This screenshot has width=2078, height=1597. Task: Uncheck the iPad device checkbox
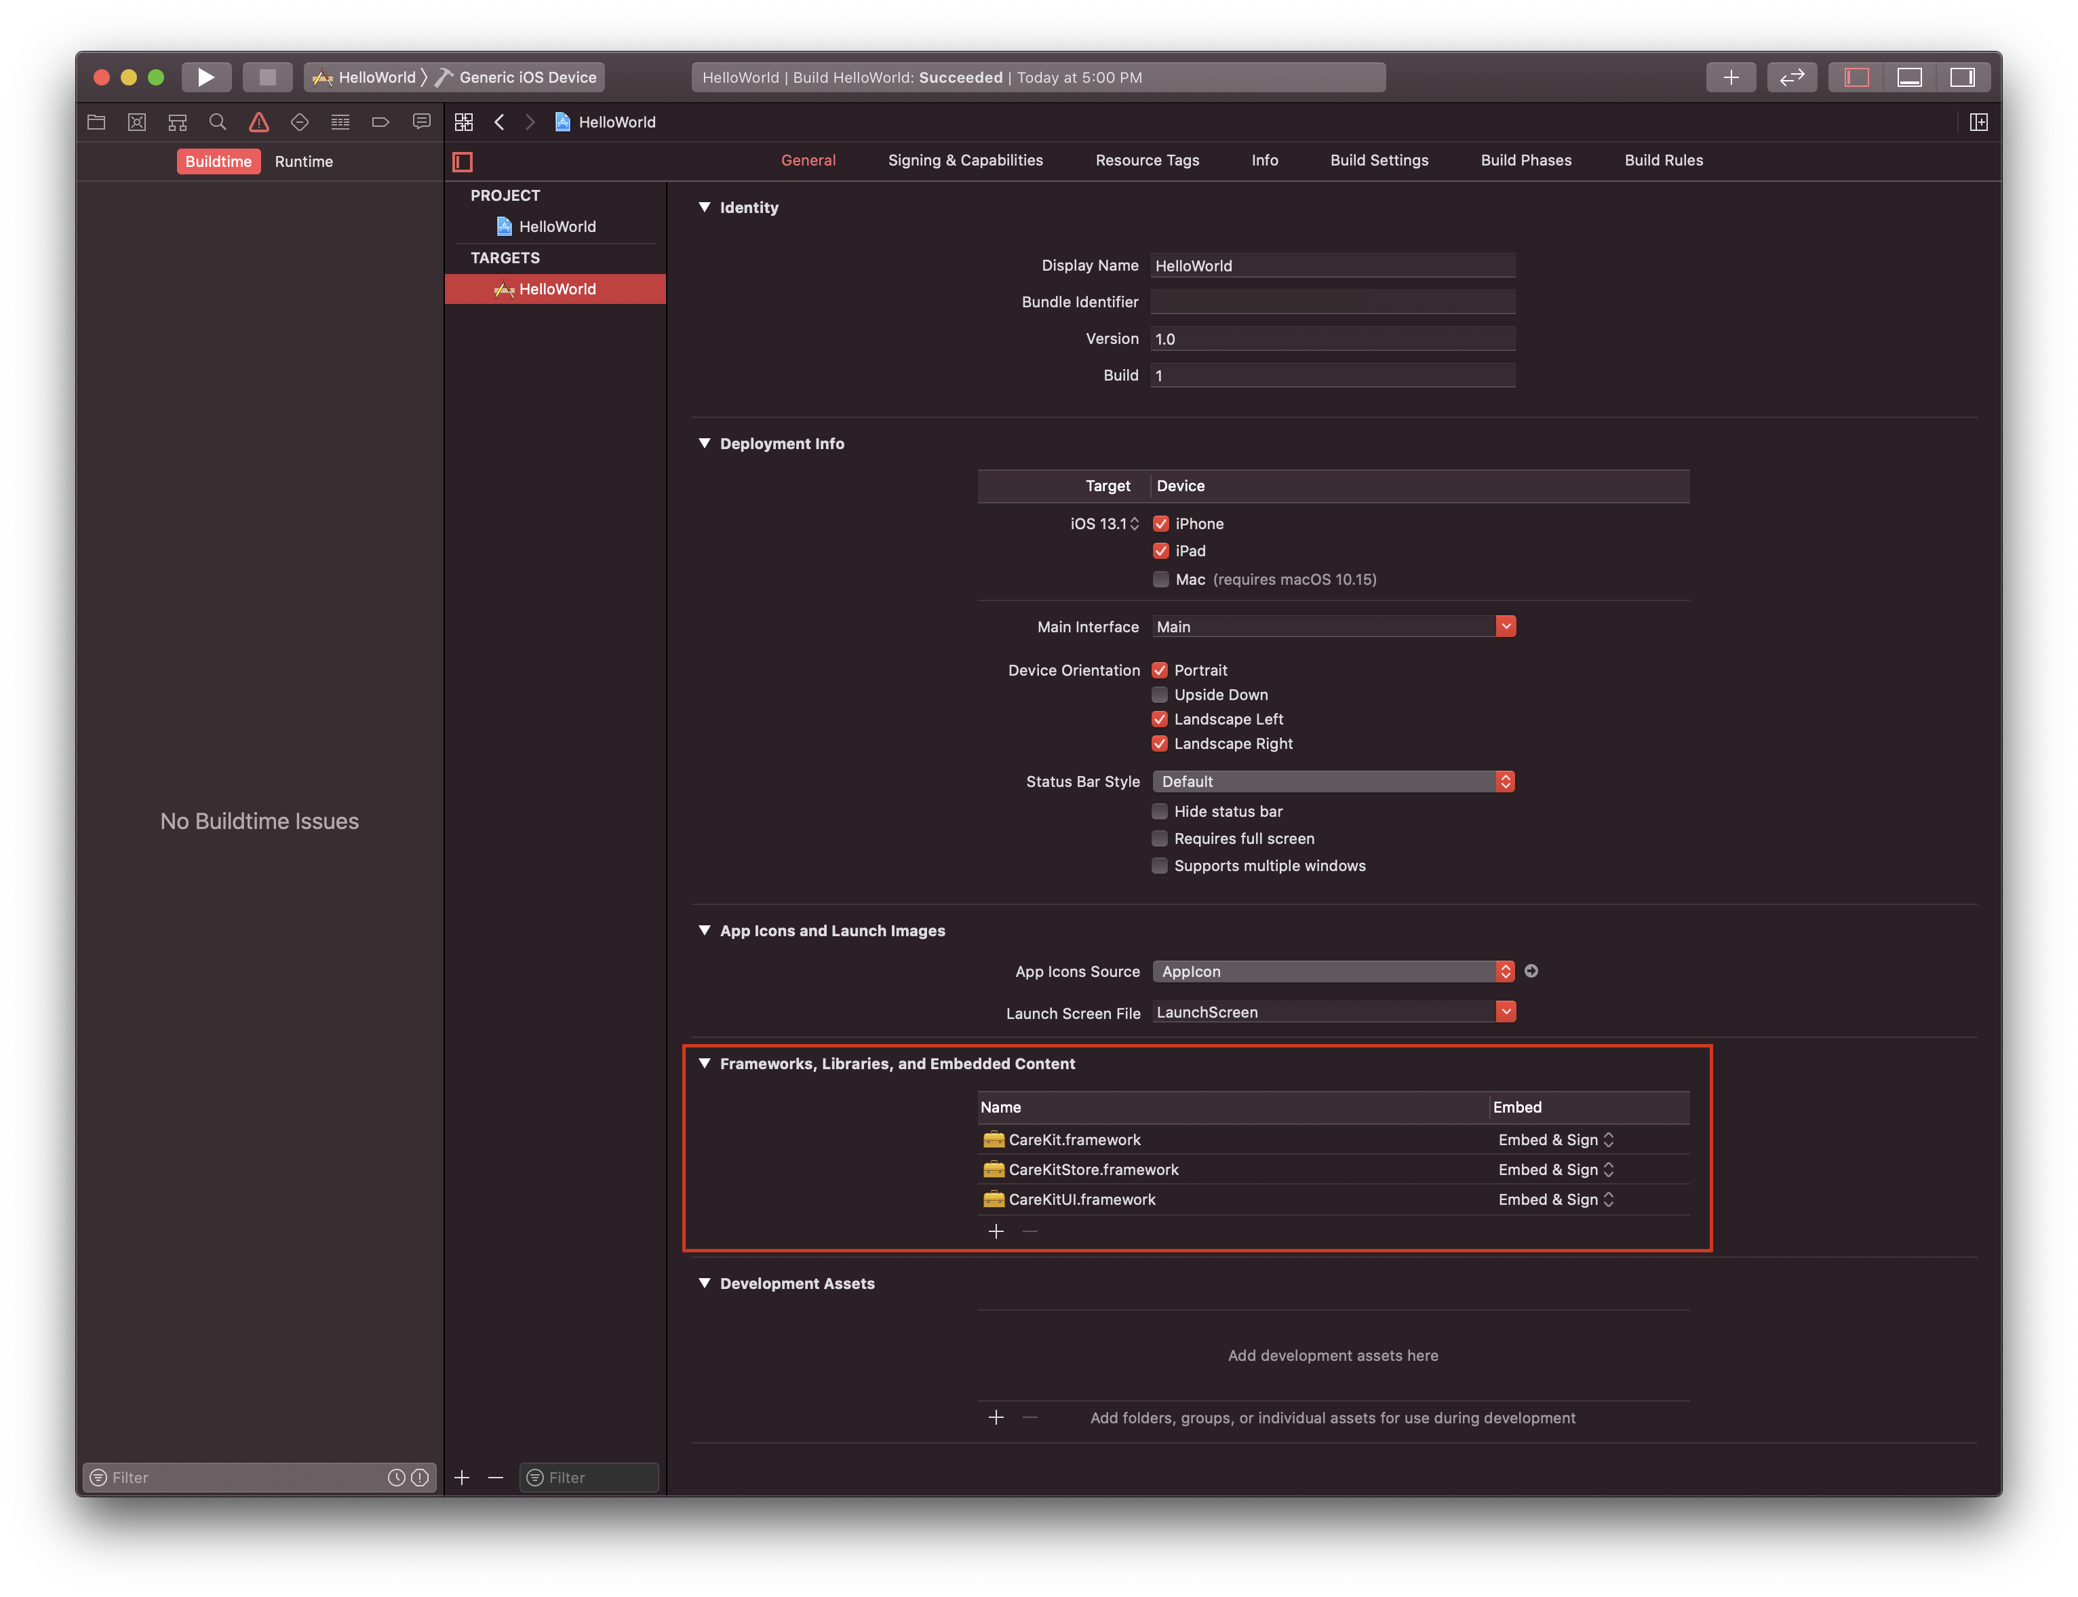point(1160,552)
